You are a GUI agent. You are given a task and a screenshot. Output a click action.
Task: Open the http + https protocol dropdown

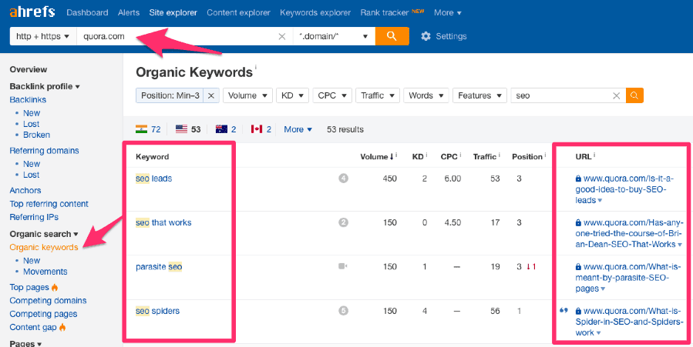[x=42, y=36]
